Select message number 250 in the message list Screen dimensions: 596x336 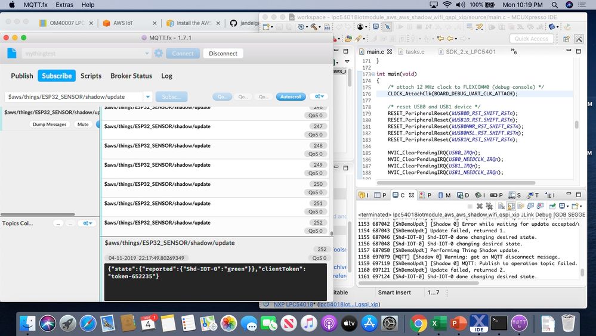(x=215, y=188)
